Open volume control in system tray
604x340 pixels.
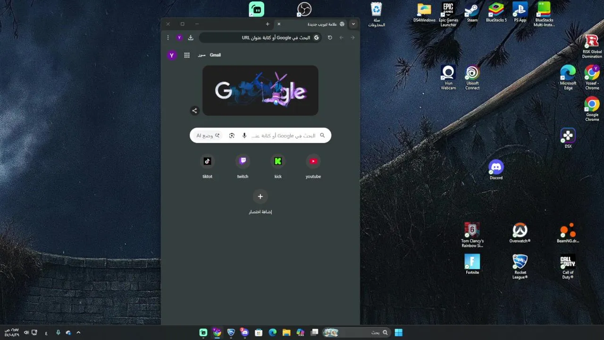pos(26,332)
